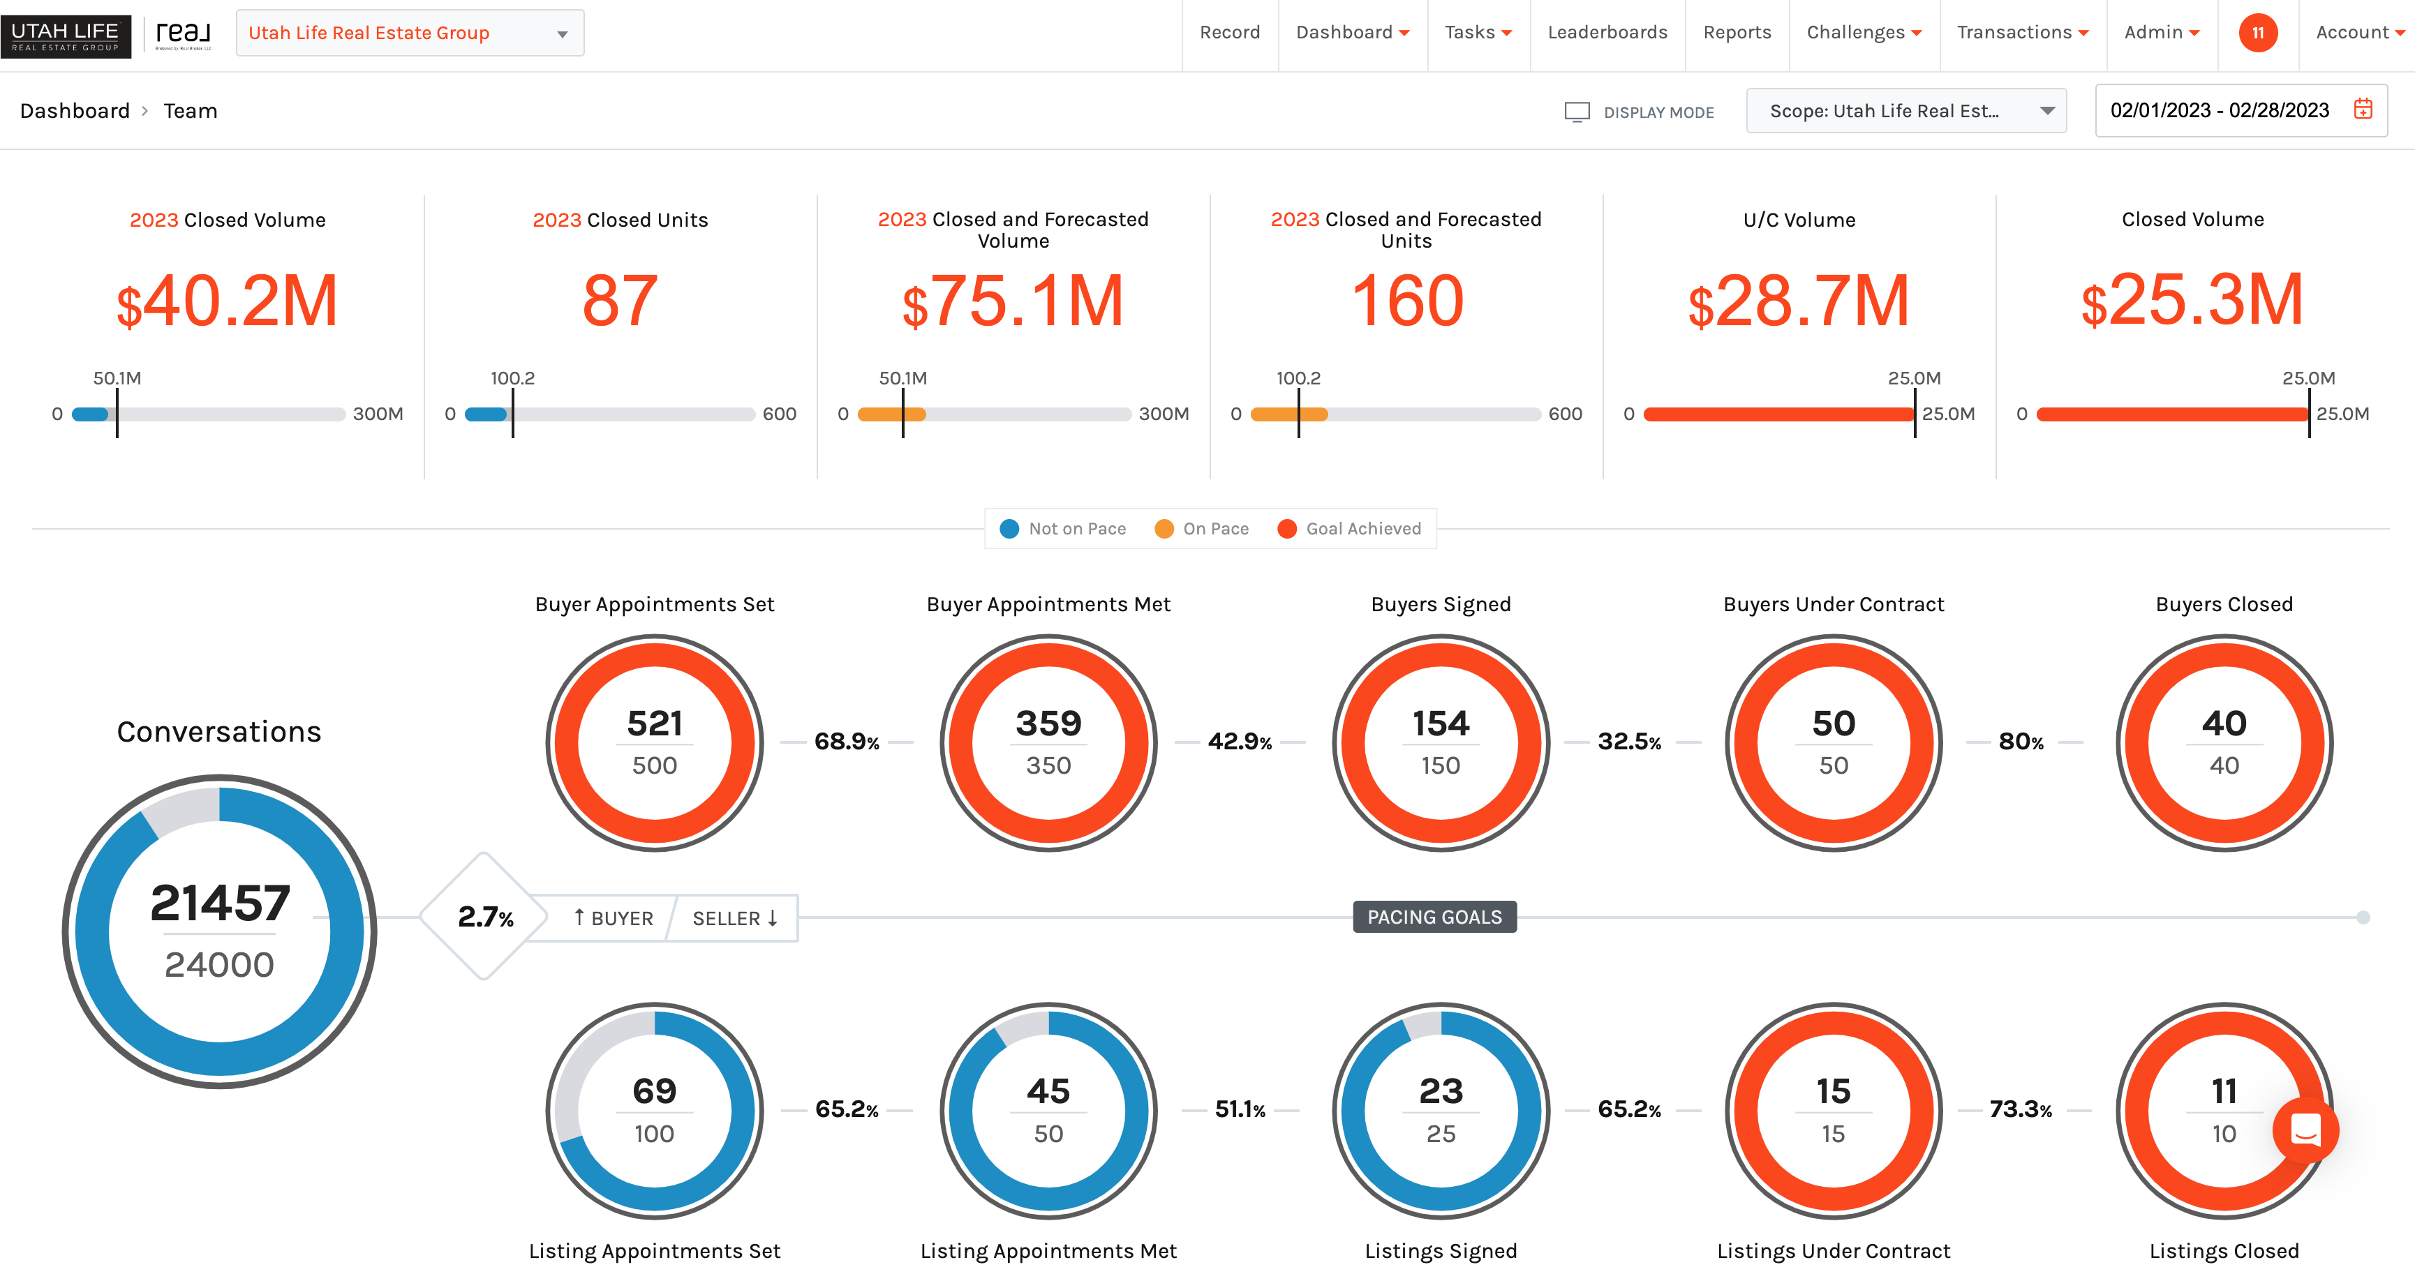Image resolution: width=2415 pixels, height=1274 pixels.
Task: Open the Scope dropdown
Action: [1906, 110]
